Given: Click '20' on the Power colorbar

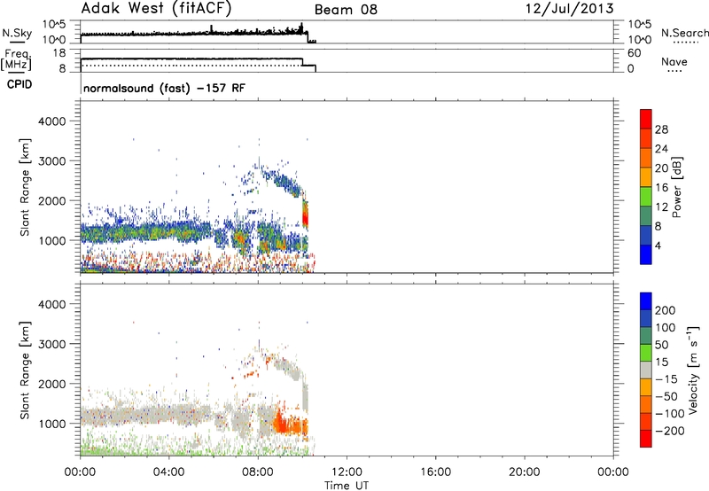Looking at the screenshot, I should (x=661, y=168).
